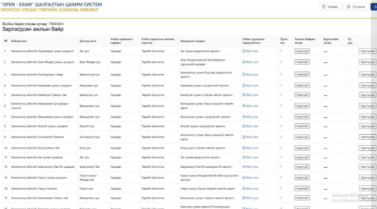
Task: Click the Бүртгэлийн төлөв dash in row 1
Action: point(325,52)
